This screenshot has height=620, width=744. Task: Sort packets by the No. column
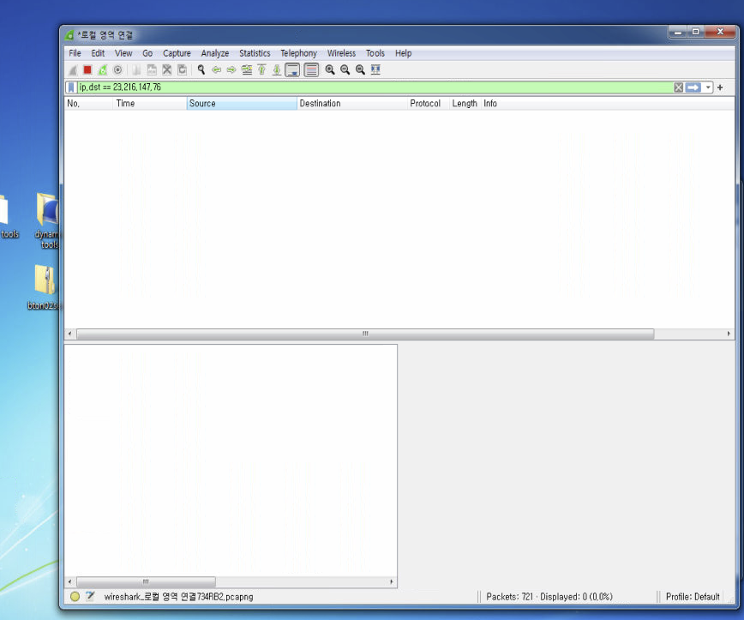pos(89,104)
